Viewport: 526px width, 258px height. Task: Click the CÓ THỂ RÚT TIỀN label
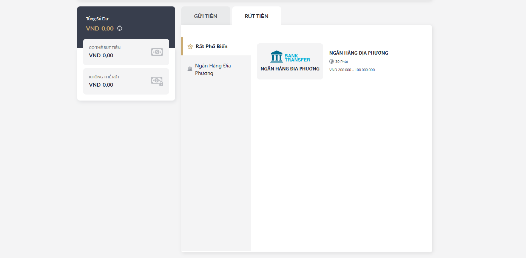point(105,48)
